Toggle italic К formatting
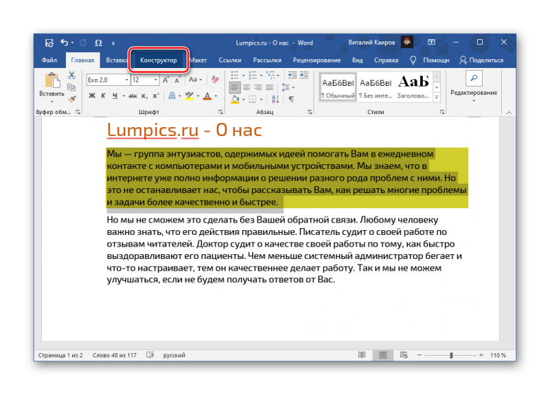 click(x=103, y=95)
